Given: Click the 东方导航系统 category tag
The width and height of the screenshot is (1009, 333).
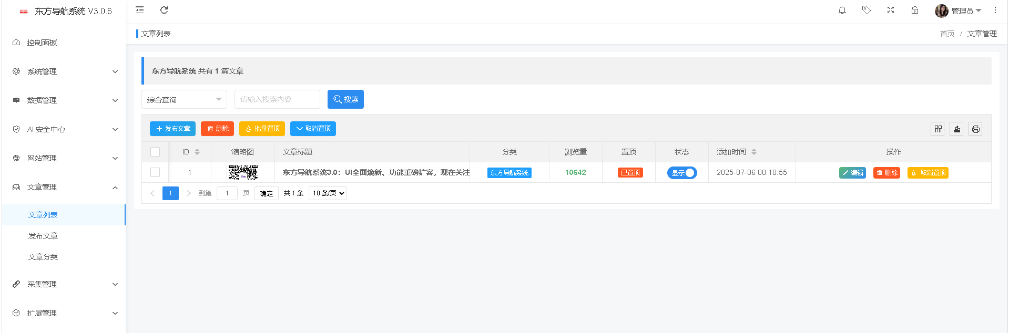Looking at the screenshot, I should click(x=509, y=173).
